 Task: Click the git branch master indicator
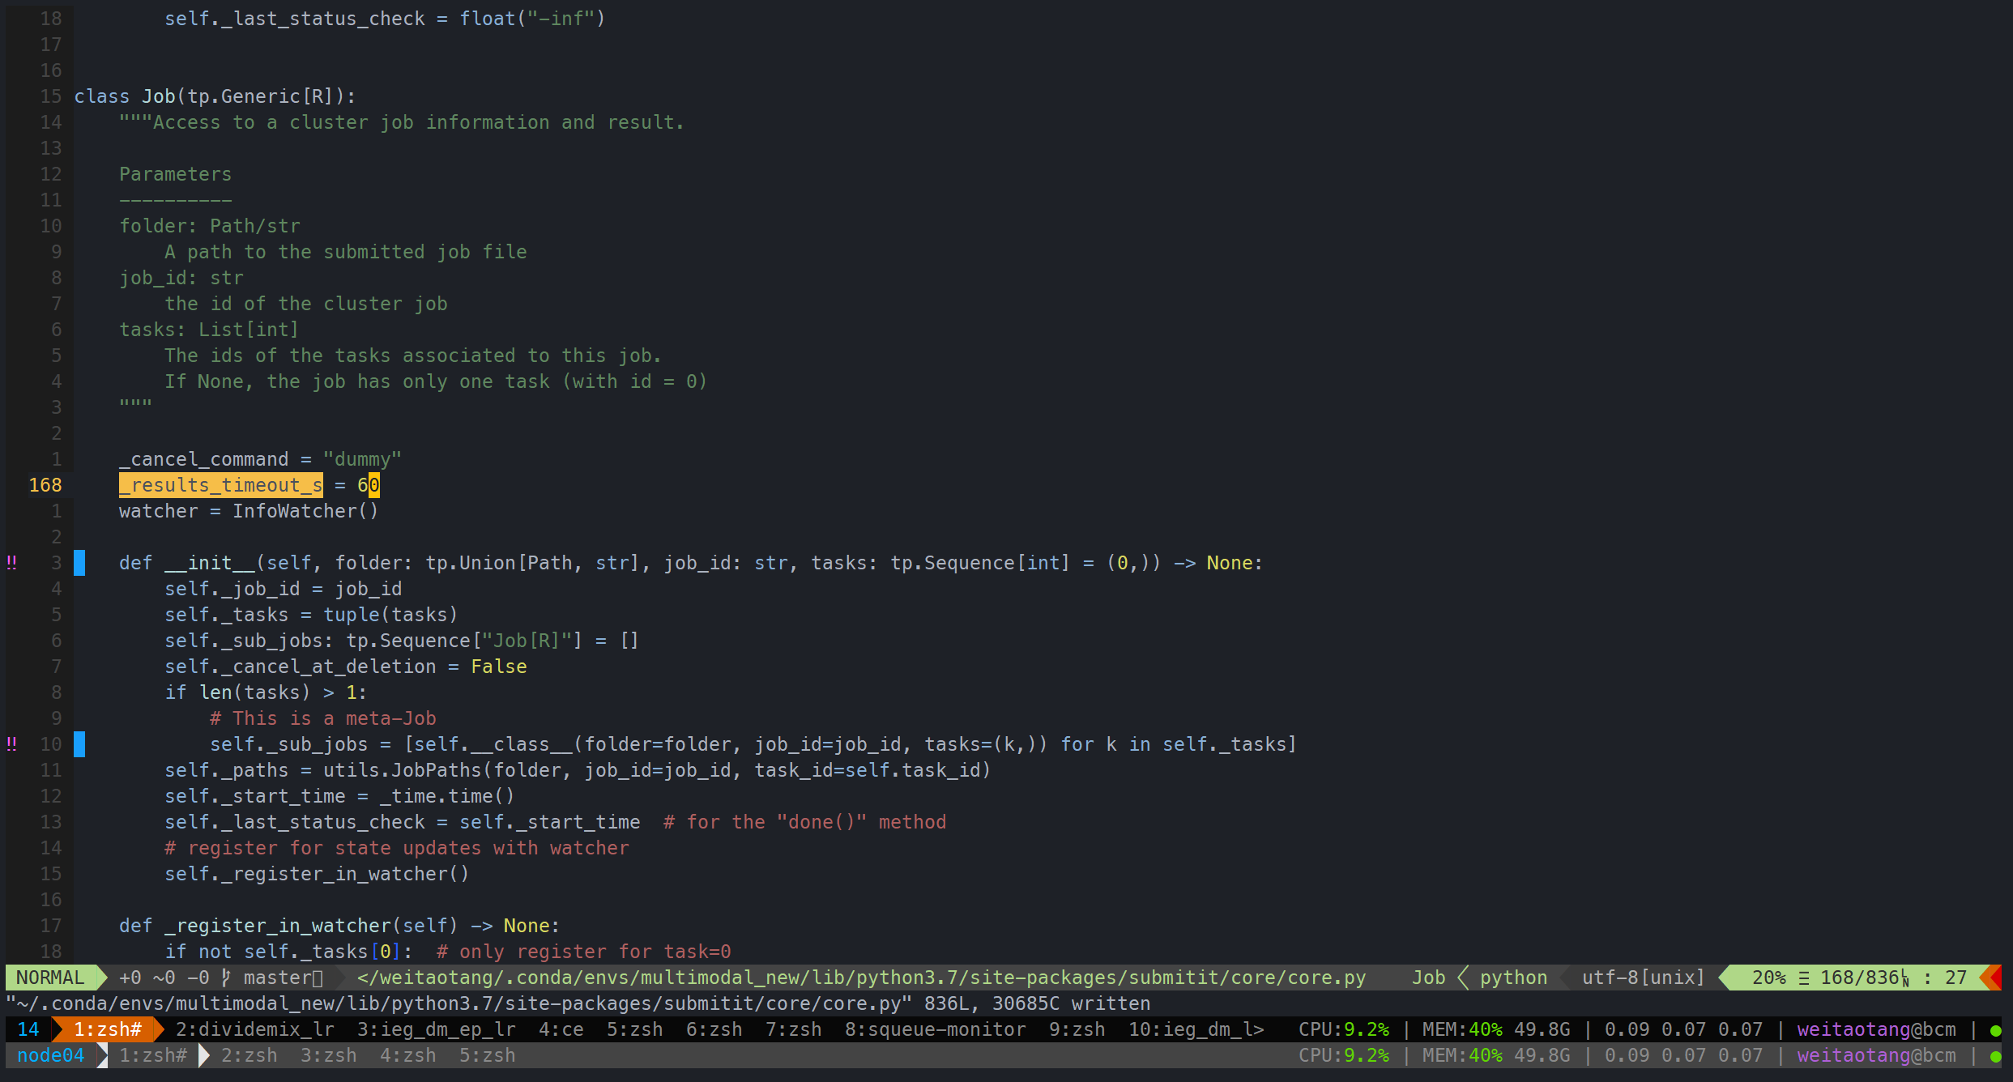272,978
